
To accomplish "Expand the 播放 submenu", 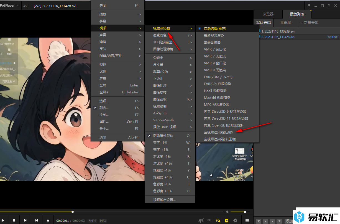I will click(118, 14).
